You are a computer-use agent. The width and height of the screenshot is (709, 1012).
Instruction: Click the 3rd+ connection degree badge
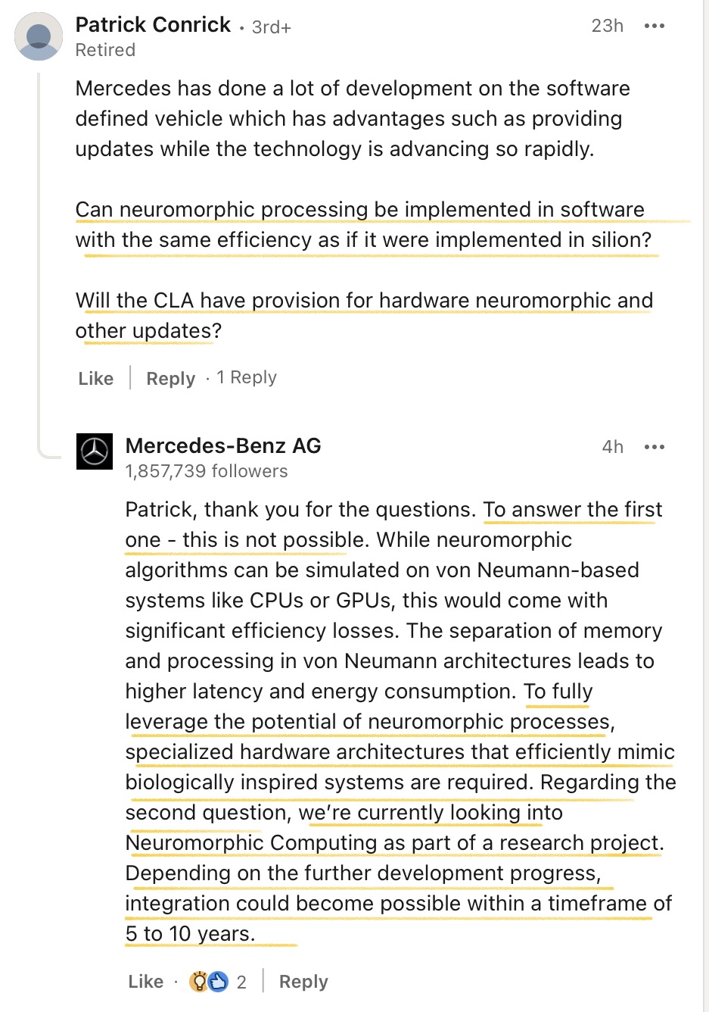tap(271, 27)
